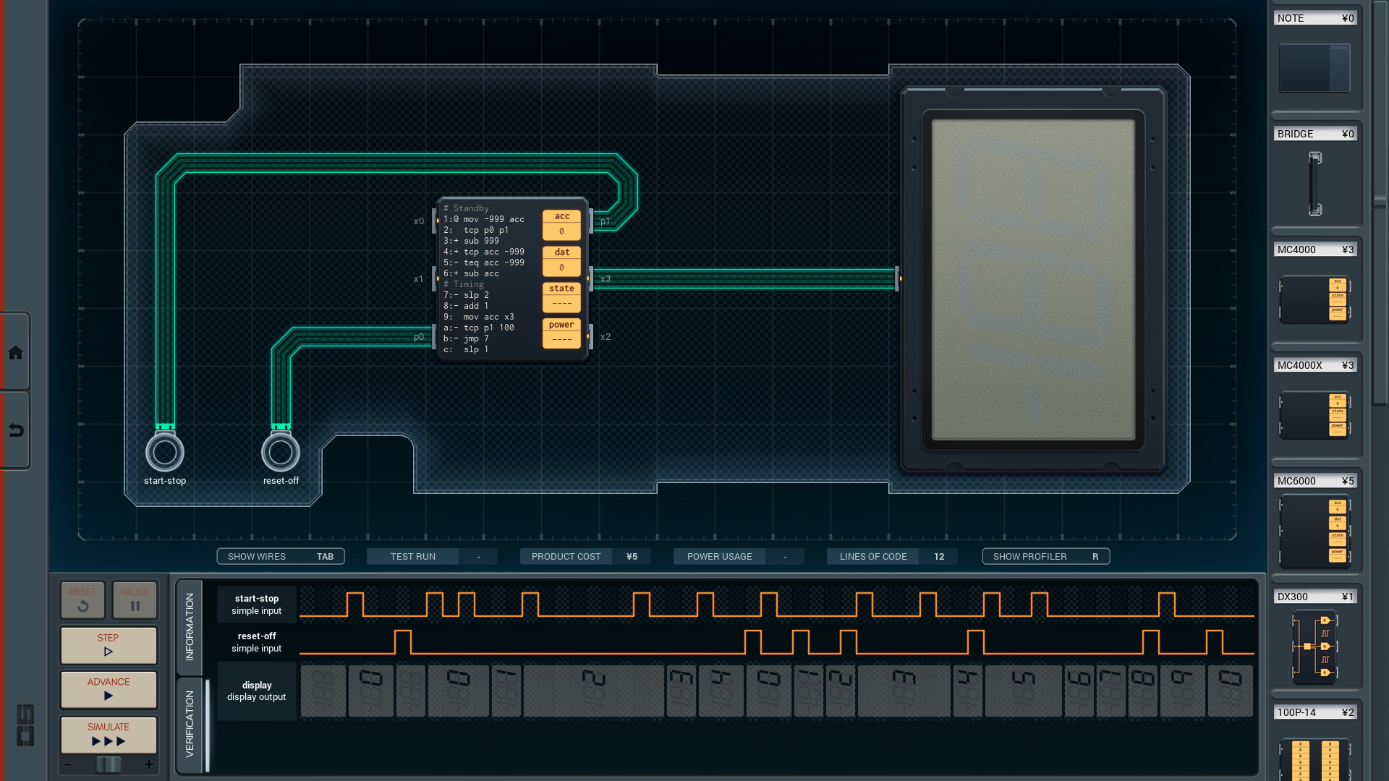Image resolution: width=1389 pixels, height=781 pixels.
Task: Select the Bridge wire component
Action: point(1314,183)
